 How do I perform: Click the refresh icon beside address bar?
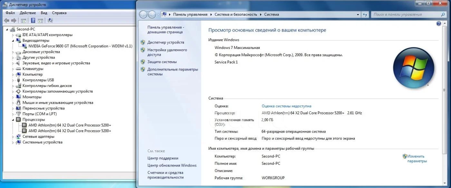coord(365,14)
